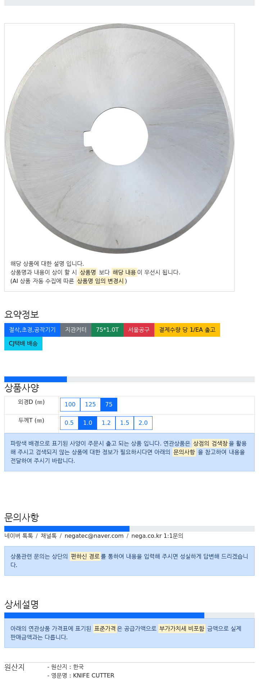Image resolution: width=259 pixels, height=680 pixels.
Task: Select outer diameter 75 option
Action: [109, 405]
